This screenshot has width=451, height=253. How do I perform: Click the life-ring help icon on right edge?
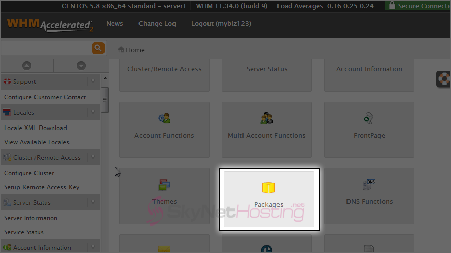[444, 78]
